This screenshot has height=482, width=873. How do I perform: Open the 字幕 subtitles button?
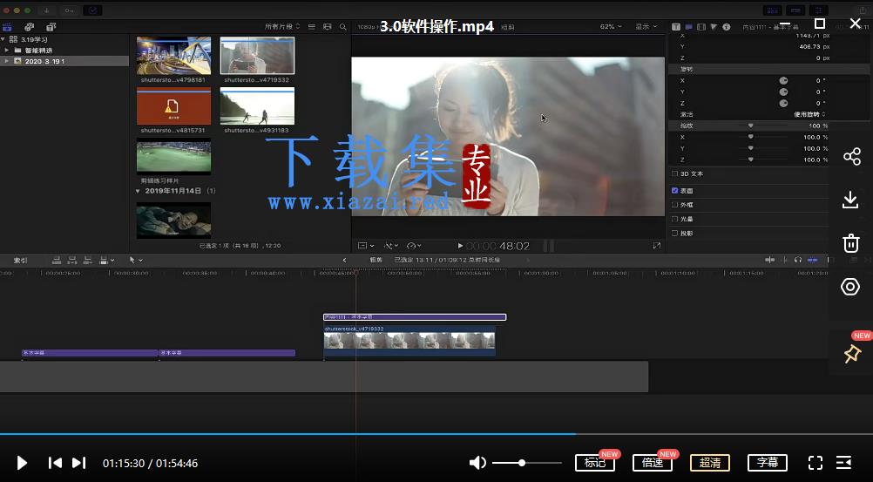pyautogui.click(x=768, y=463)
